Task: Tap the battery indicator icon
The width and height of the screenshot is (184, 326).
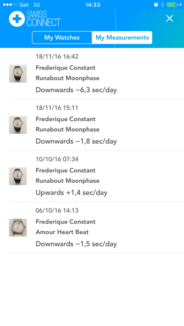Action: coord(173,5)
